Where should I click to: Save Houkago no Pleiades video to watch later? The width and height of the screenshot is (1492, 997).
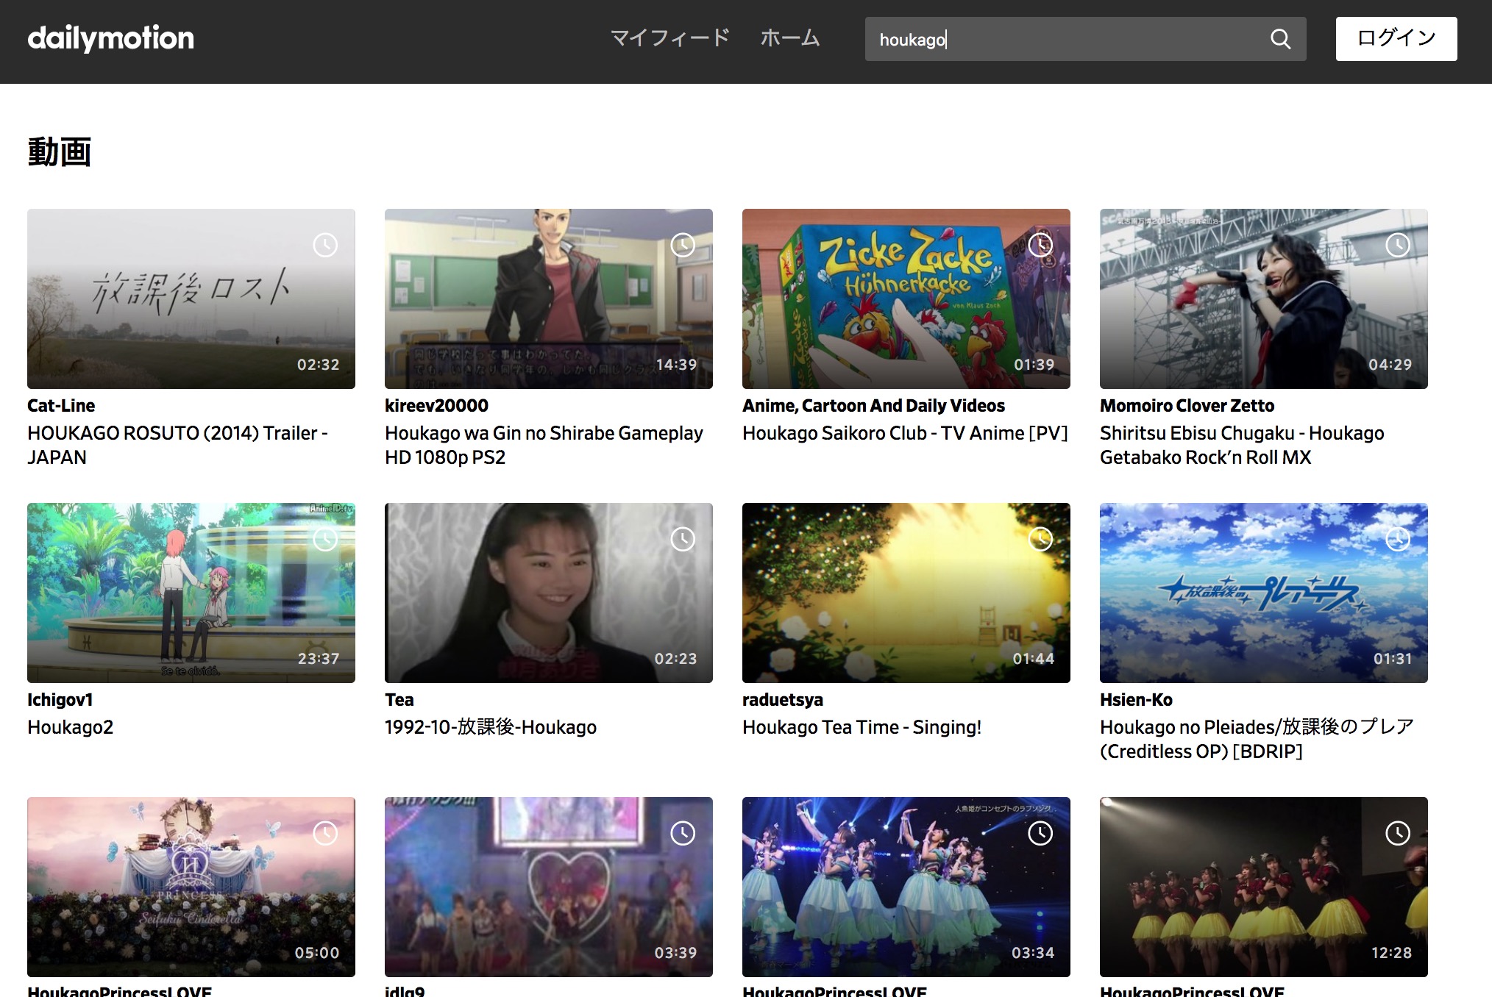coord(1398,539)
